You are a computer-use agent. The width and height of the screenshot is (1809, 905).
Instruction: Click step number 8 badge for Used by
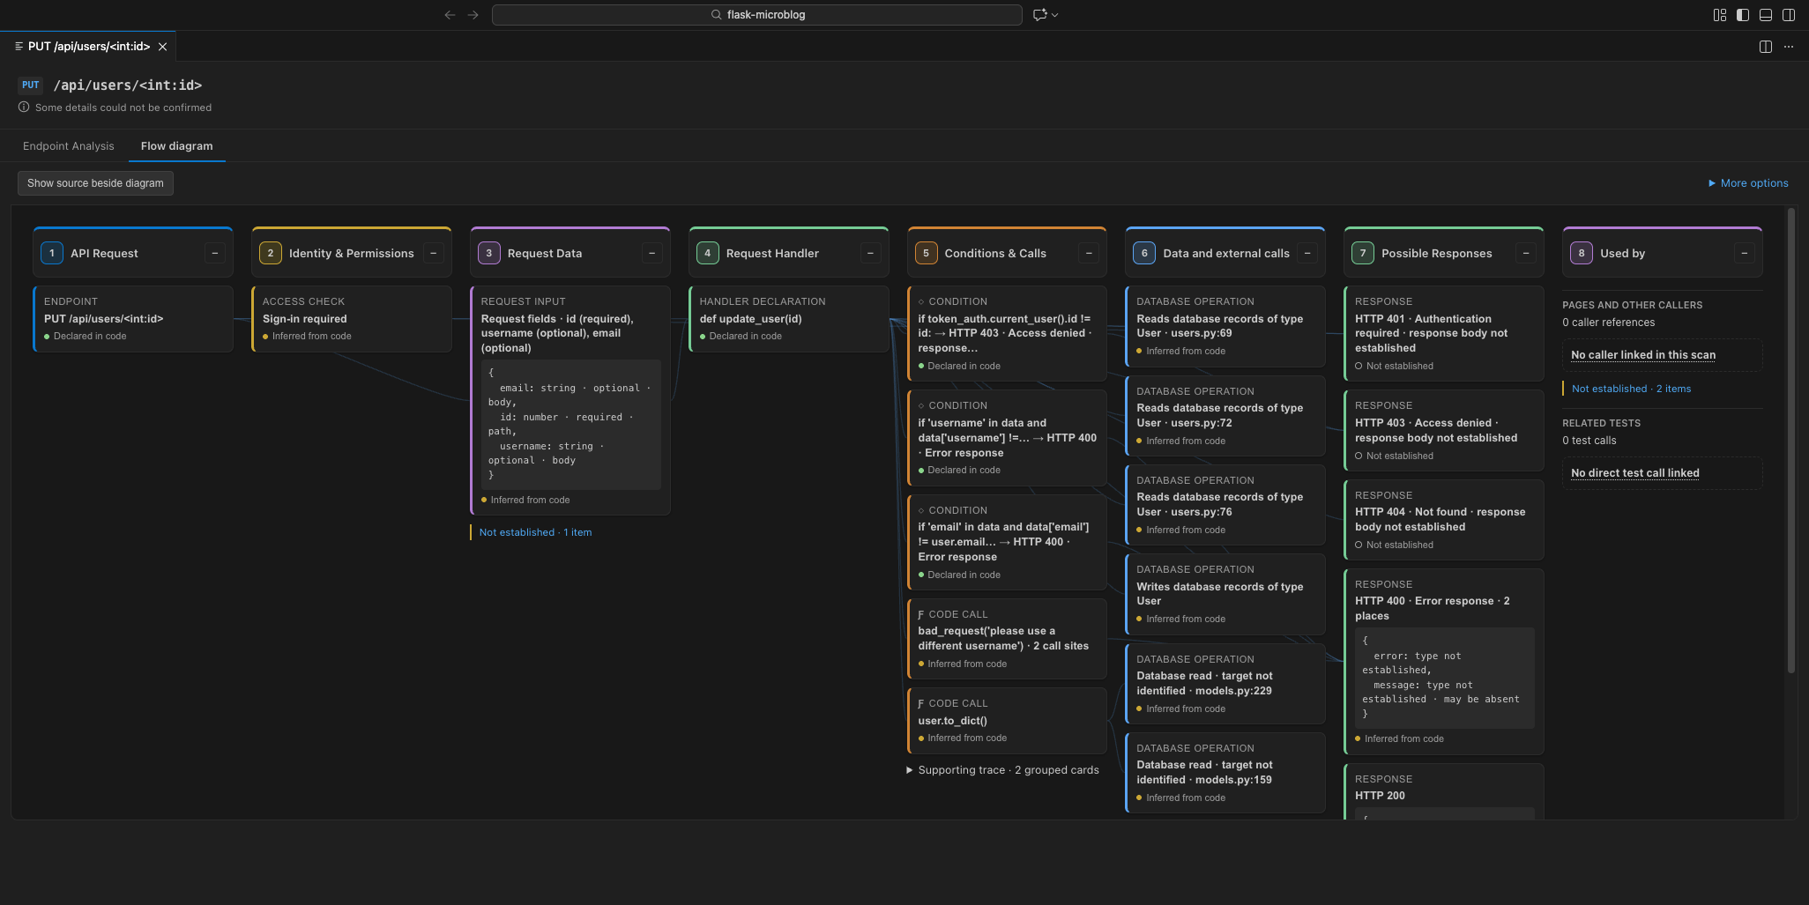click(x=1582, y=253)
